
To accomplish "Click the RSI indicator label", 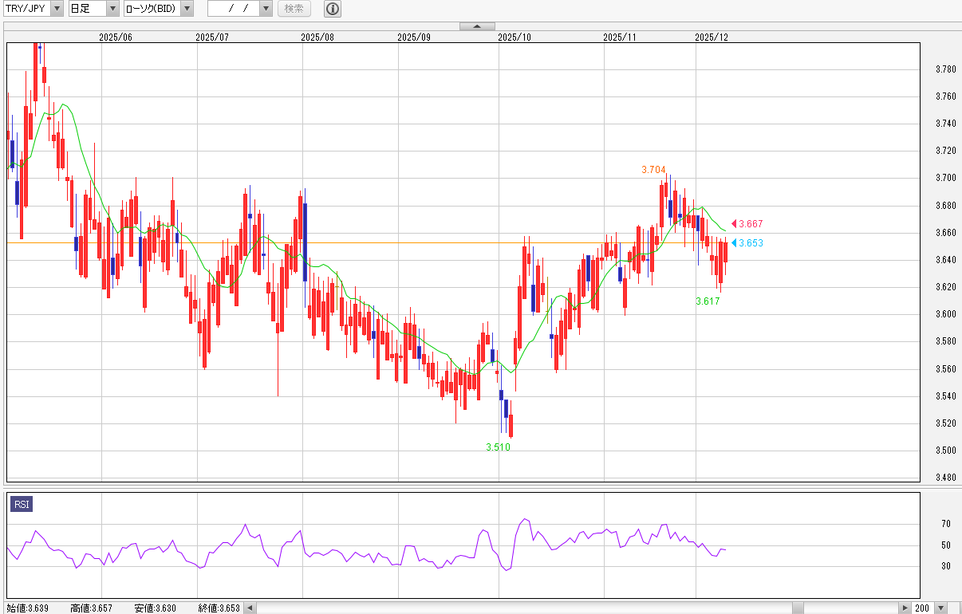I will pos(22,504).
